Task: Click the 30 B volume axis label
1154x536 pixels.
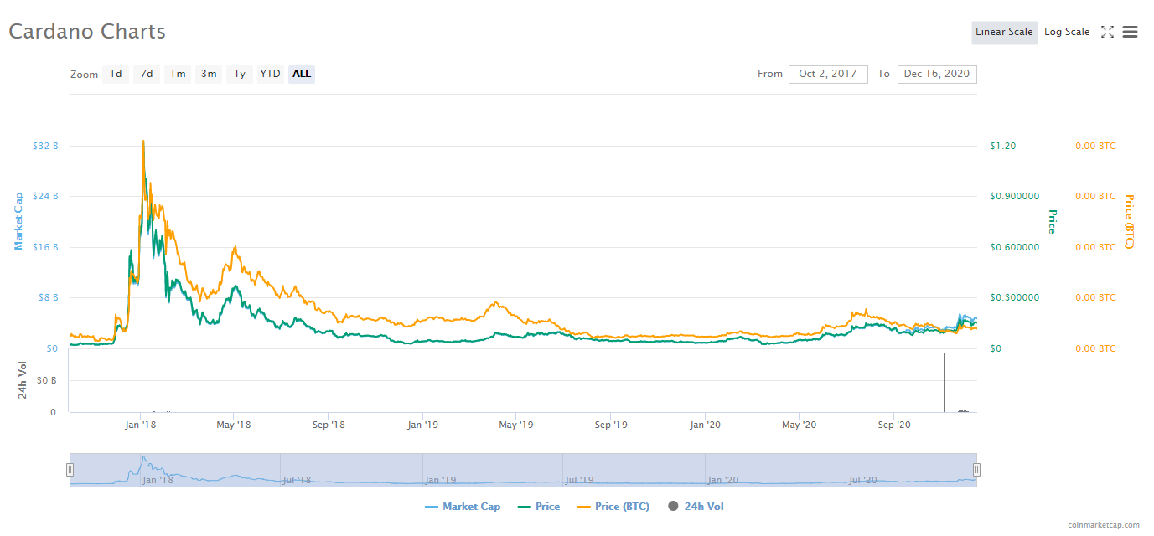Action: pyautogui.click(x=46, y=380)
